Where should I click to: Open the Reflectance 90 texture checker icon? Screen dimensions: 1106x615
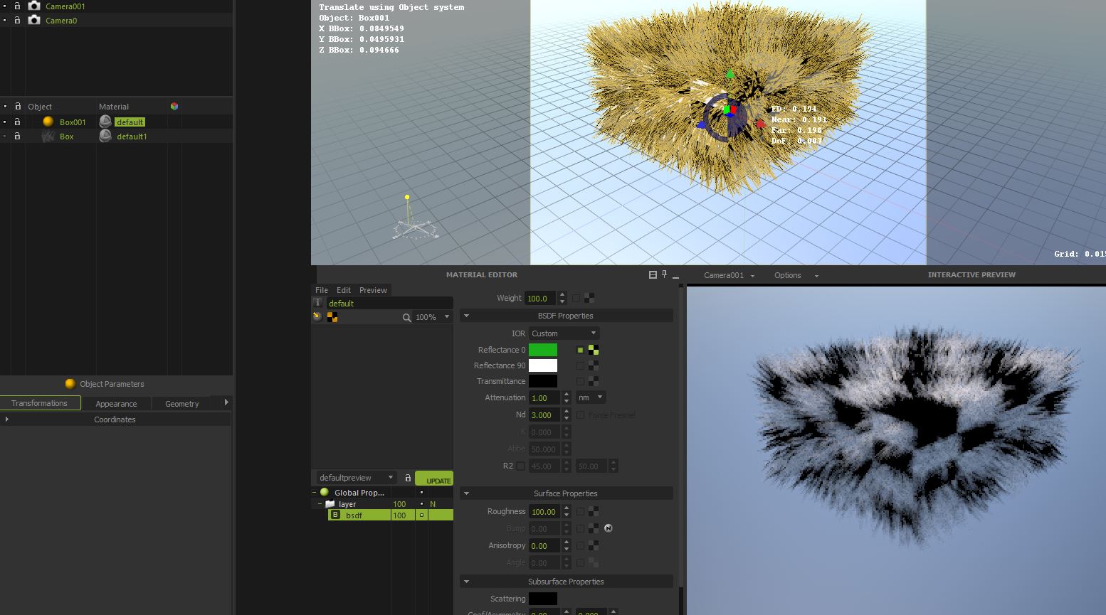[593, 365]
